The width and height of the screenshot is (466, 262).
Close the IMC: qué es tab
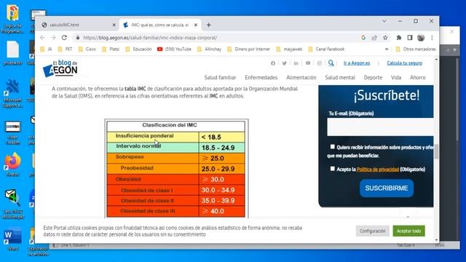coord(196,25)
